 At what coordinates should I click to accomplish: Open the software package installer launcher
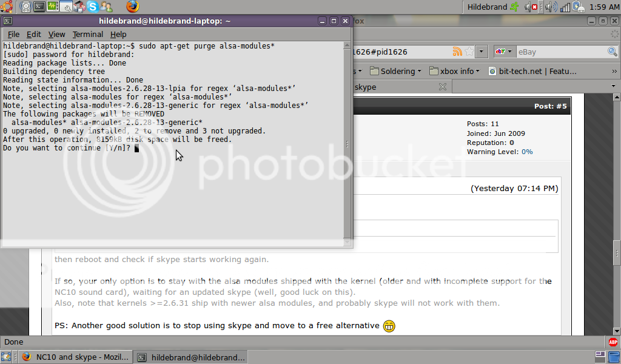pos(79,6)
